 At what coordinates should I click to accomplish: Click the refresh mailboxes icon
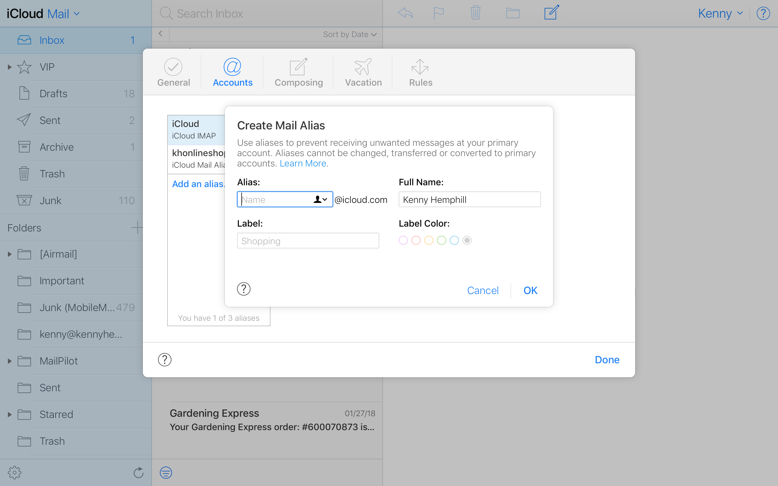pyautogui.click(x=138, y=473)
